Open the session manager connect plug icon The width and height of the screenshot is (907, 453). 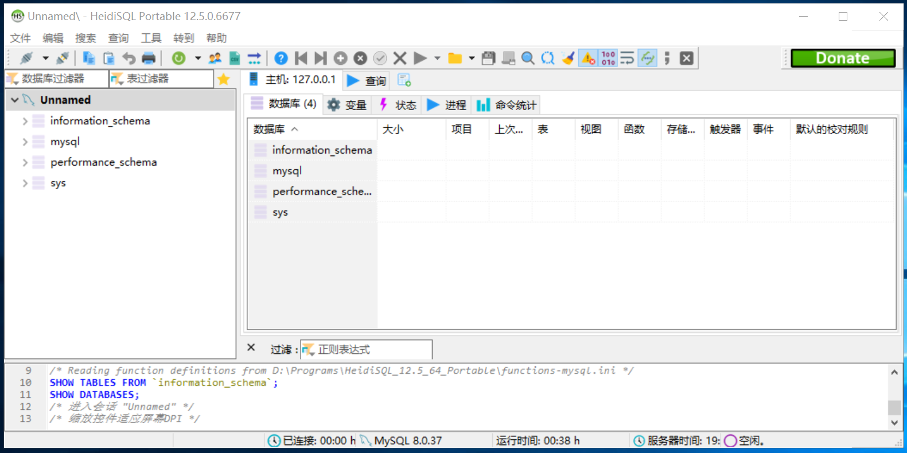click(27, 58)
